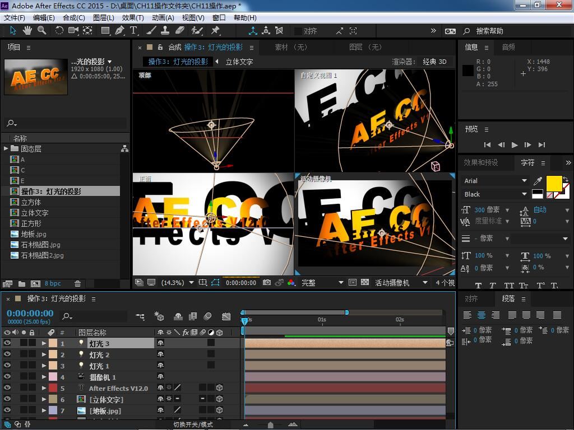The width and height of the screenshot is (574, 430).
Task: Toggle the transparency grid icon in viewer
Action: pyautogui.click(x=364, y=283)
